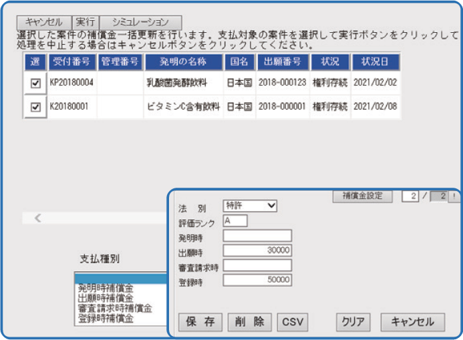Select cell KP20180004

click(x=71, y=82)
